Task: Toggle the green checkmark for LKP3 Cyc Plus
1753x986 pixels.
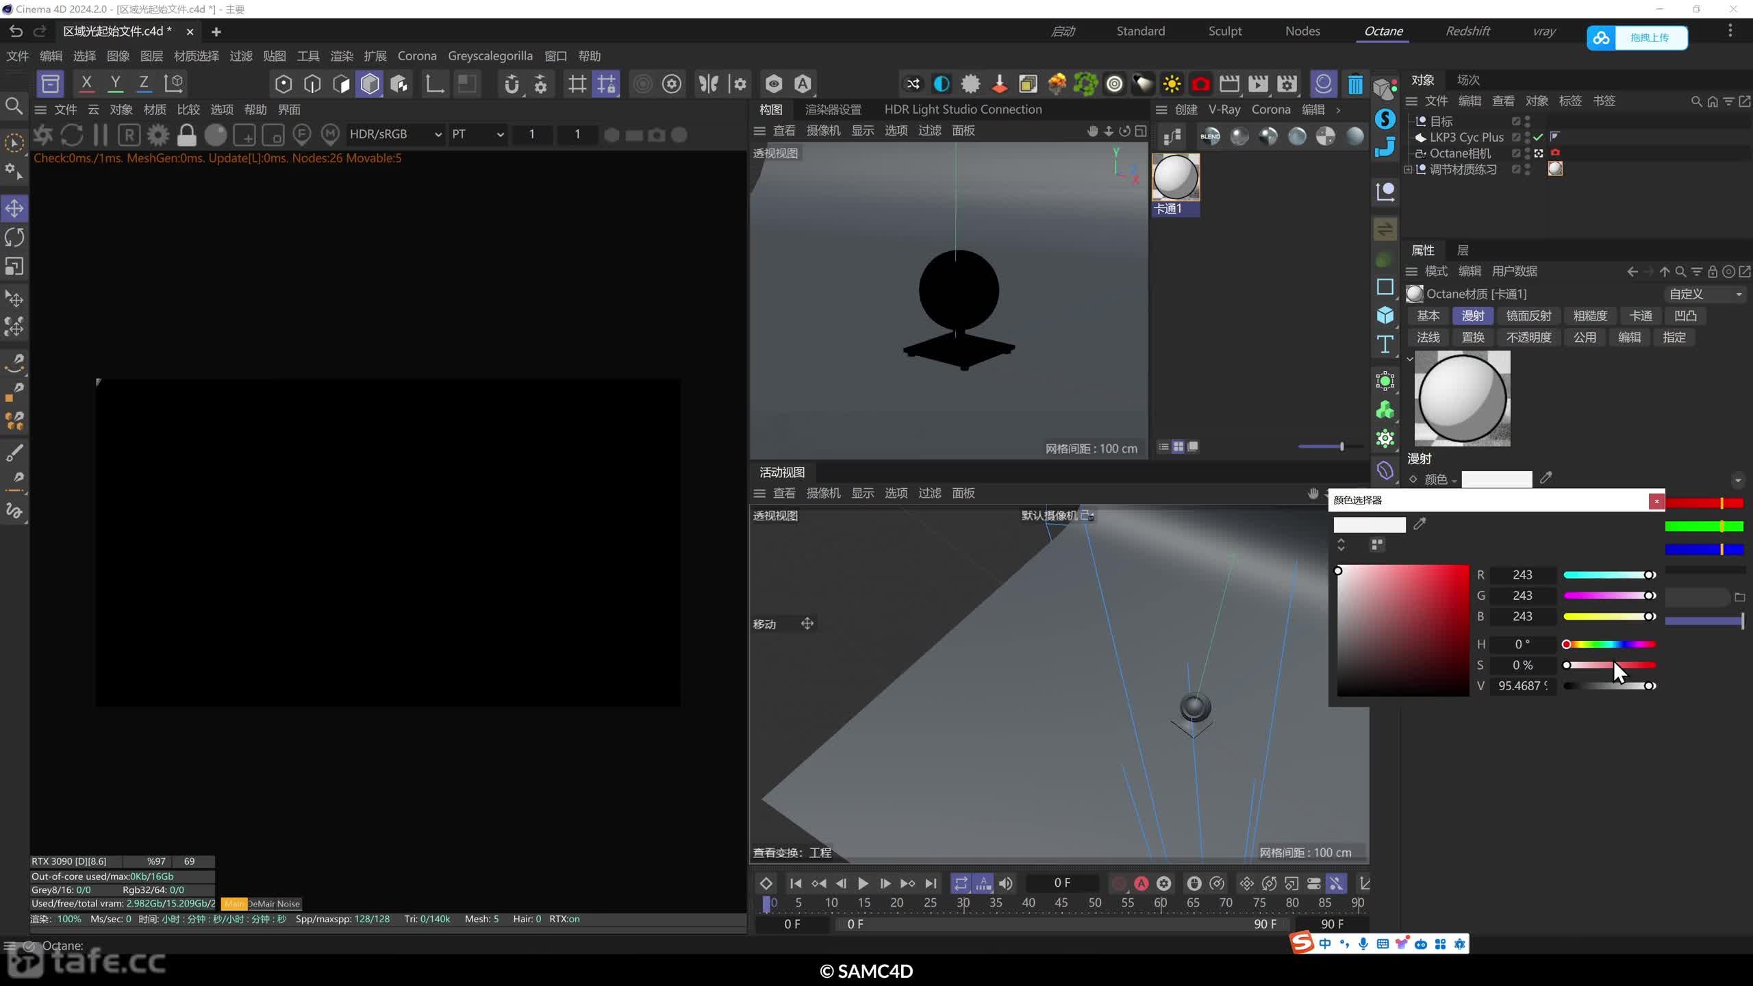Action: (1538, 137)
